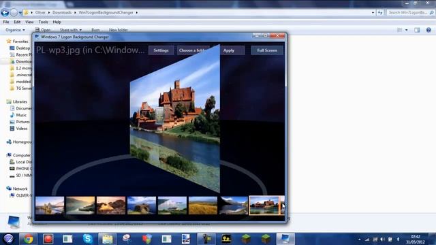436x245 pixels.
Task: Open the Share with dropdown
Action: pyautogui.click(x=71, y=30)
